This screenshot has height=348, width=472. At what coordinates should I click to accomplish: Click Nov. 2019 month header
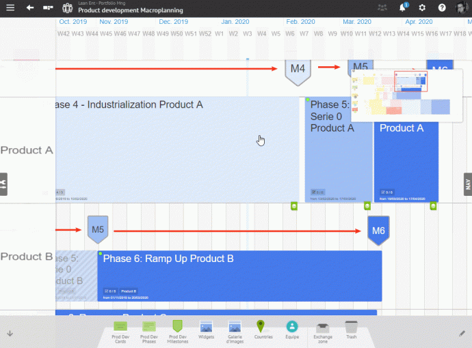(x=114, y=22)
